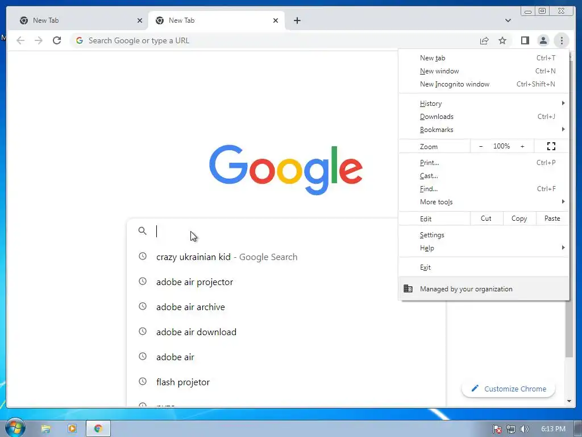Open Downloads from the menu

484,117
